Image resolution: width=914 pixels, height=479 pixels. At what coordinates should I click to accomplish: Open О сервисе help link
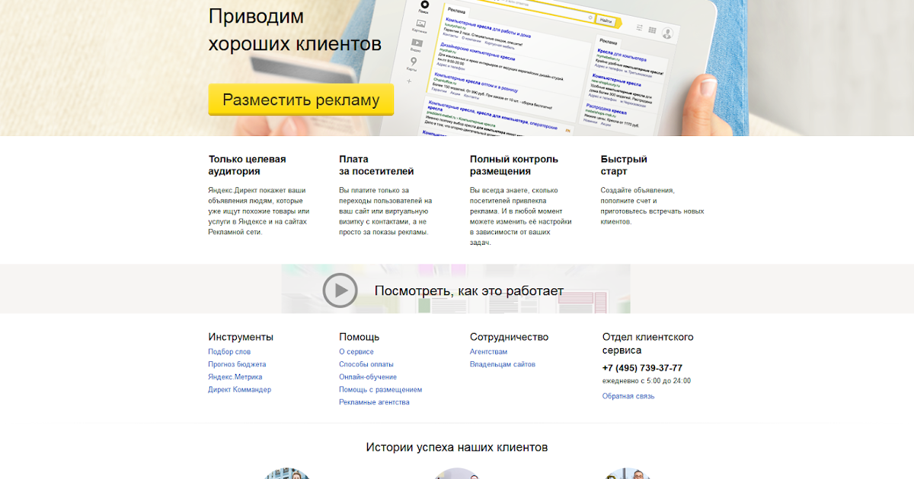356,352
